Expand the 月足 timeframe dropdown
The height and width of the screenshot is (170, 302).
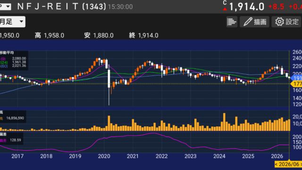[x=12, y=22]
